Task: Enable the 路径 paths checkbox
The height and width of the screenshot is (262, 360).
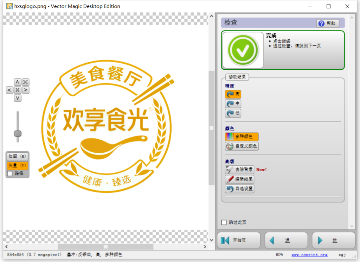Action: pyautogui.click(x=10, y=173)
